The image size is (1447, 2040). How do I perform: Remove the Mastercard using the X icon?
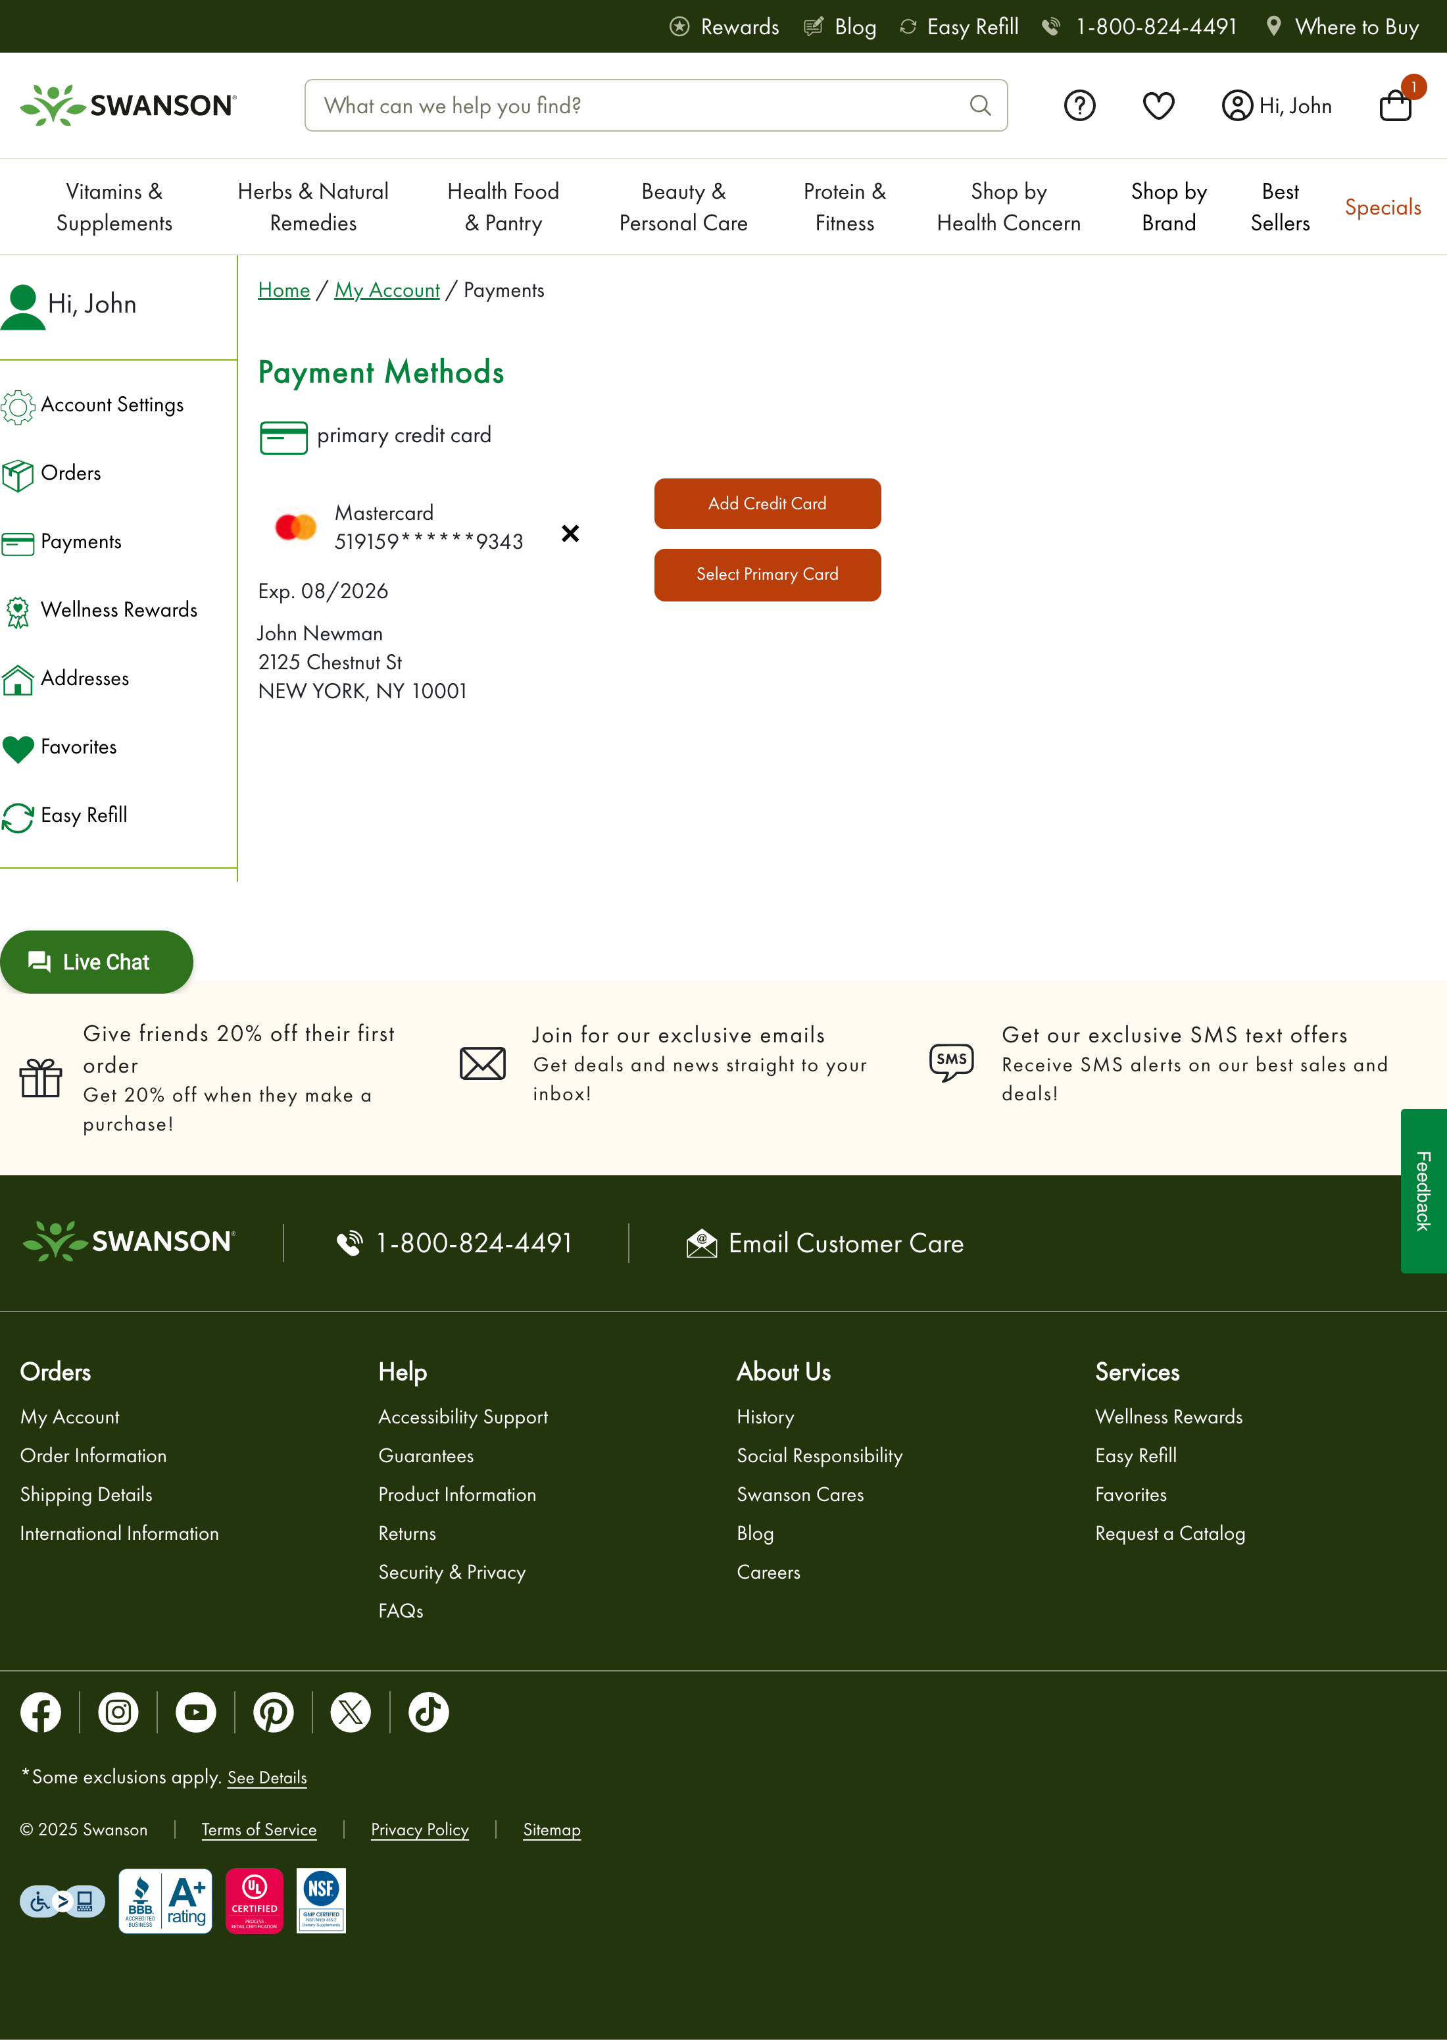tap(570, 534)
